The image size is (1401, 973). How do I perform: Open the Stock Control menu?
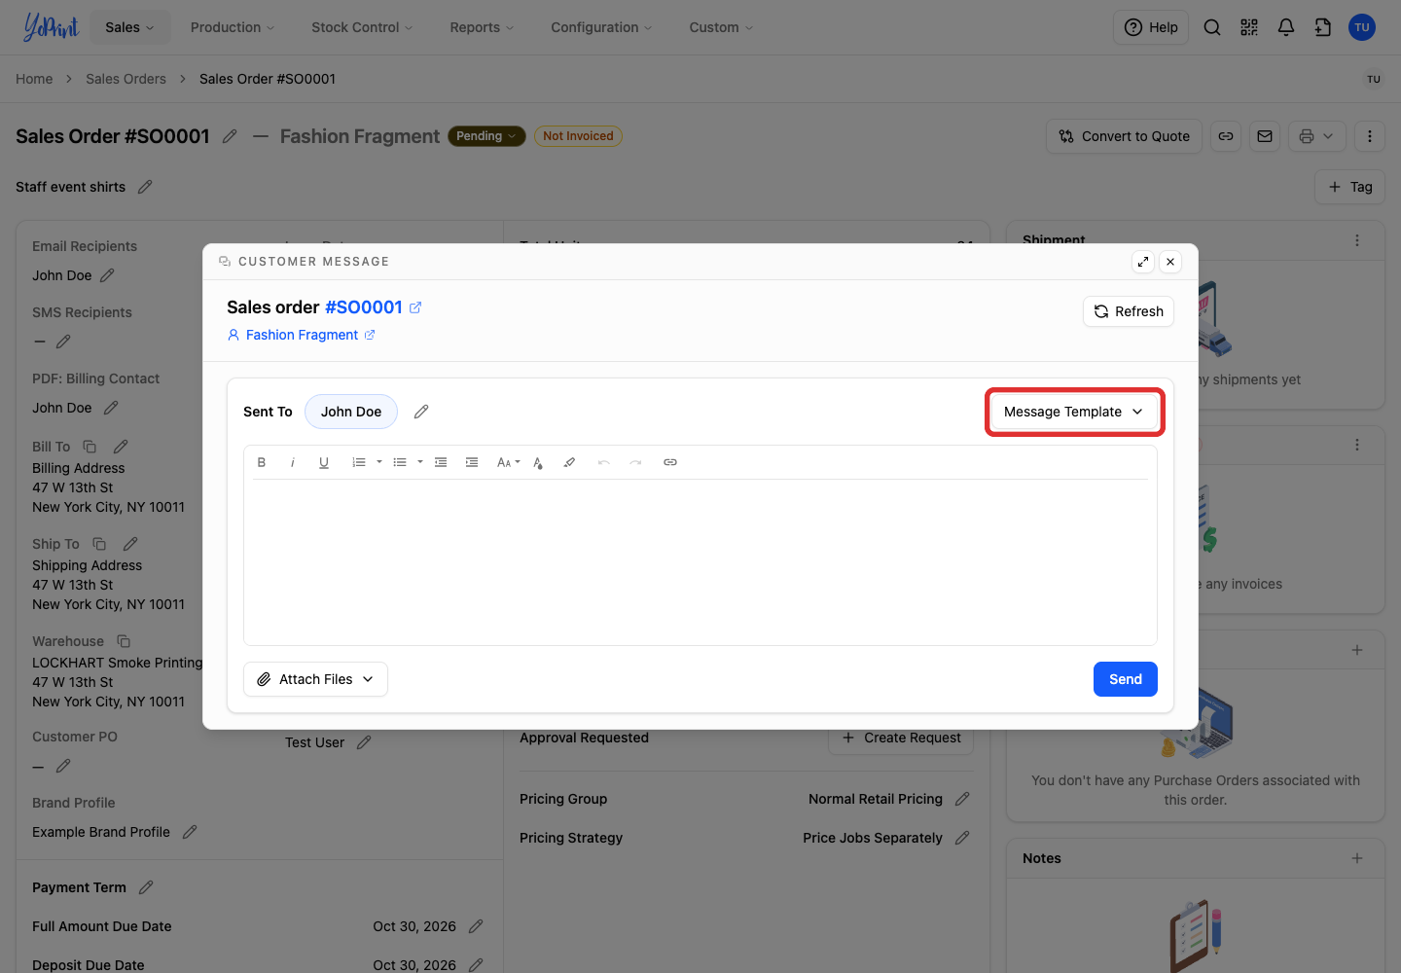pos(362,27)
